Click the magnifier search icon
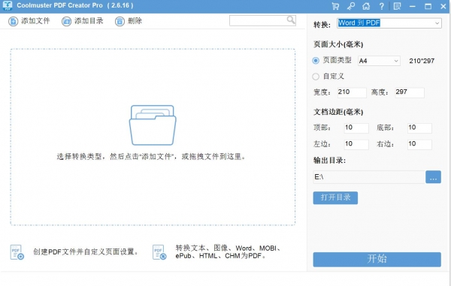Image resolution: width=451 pixels, height=286 pixels. [291, 20]
